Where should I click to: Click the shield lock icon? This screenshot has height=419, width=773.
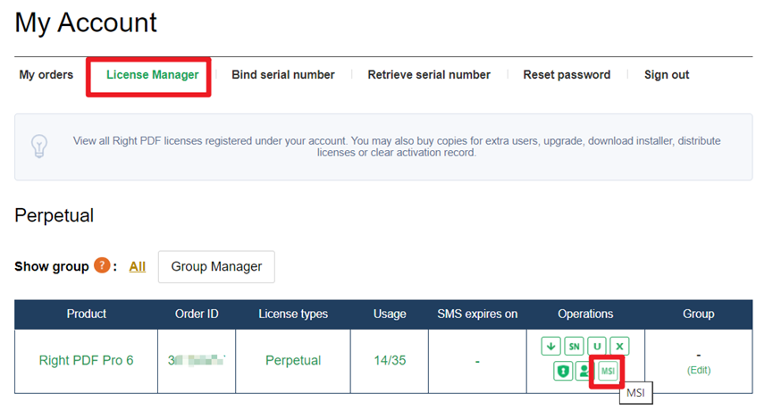pos(563,371)
